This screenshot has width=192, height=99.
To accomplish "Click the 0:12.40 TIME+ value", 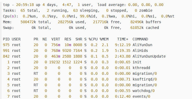I will pyautogui.click(x=123, y=97).
